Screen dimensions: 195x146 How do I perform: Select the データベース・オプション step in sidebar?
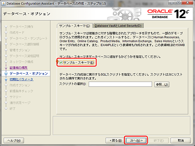coord(29,73)
